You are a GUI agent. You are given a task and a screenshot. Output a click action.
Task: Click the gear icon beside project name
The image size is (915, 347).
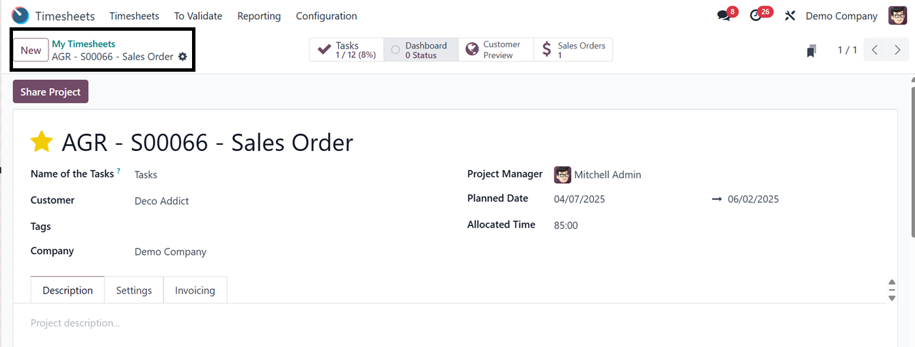182,57
